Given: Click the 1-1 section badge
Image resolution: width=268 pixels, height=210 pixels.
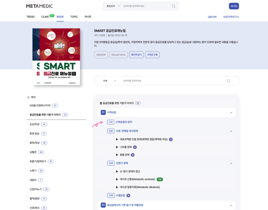Looking at the screenshot, I should (x=111, y=122).
